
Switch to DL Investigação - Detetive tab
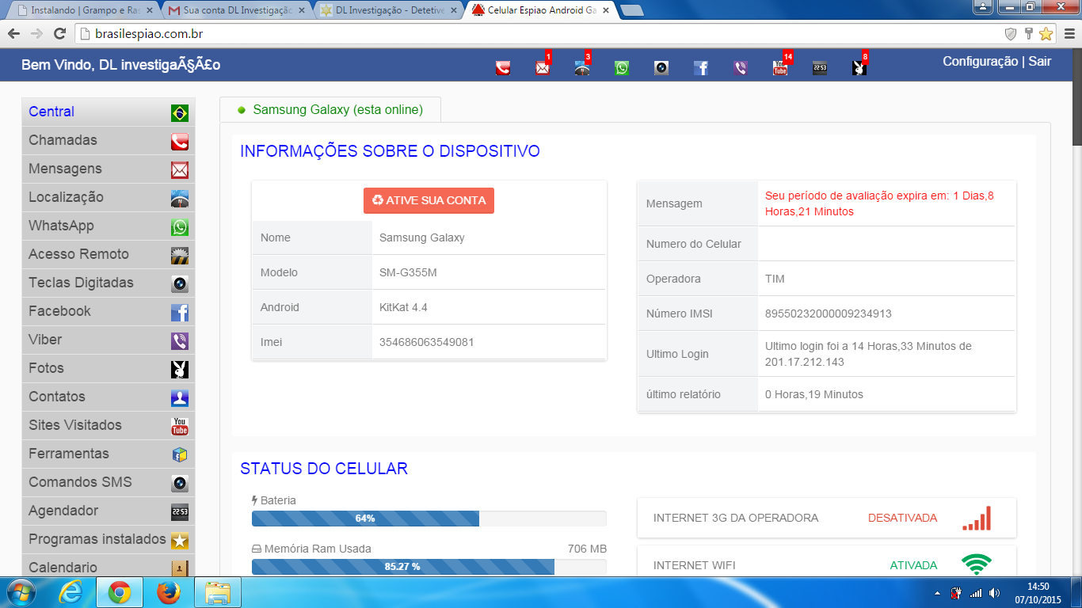[x=388, y=11]
